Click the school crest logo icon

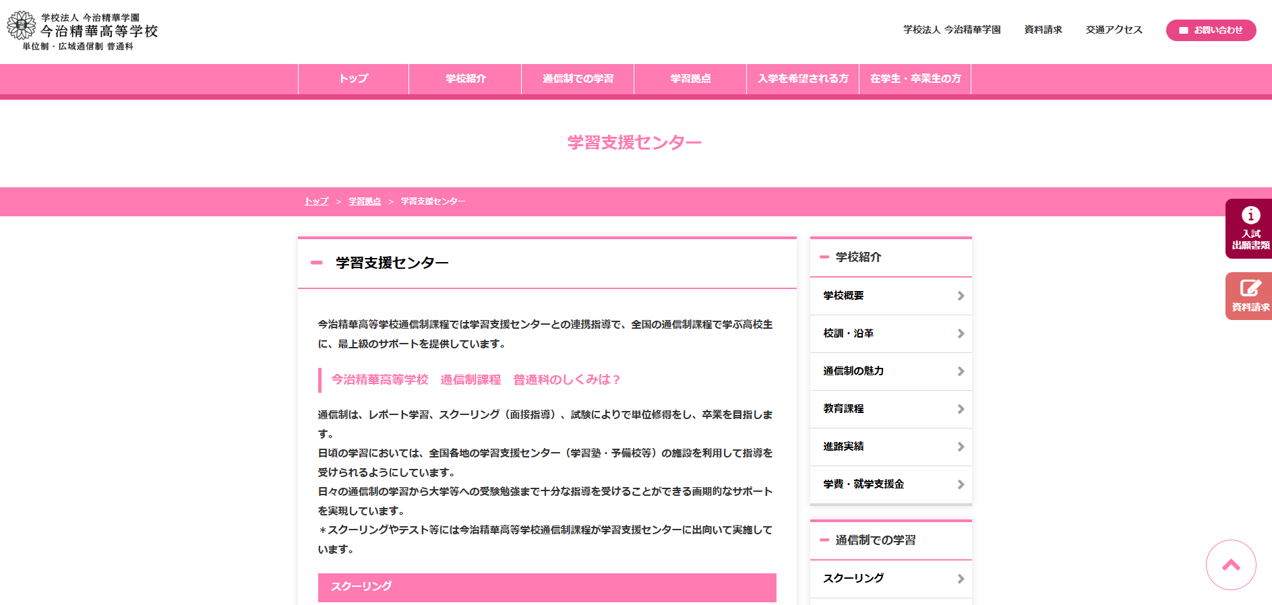tap(21, 26)
